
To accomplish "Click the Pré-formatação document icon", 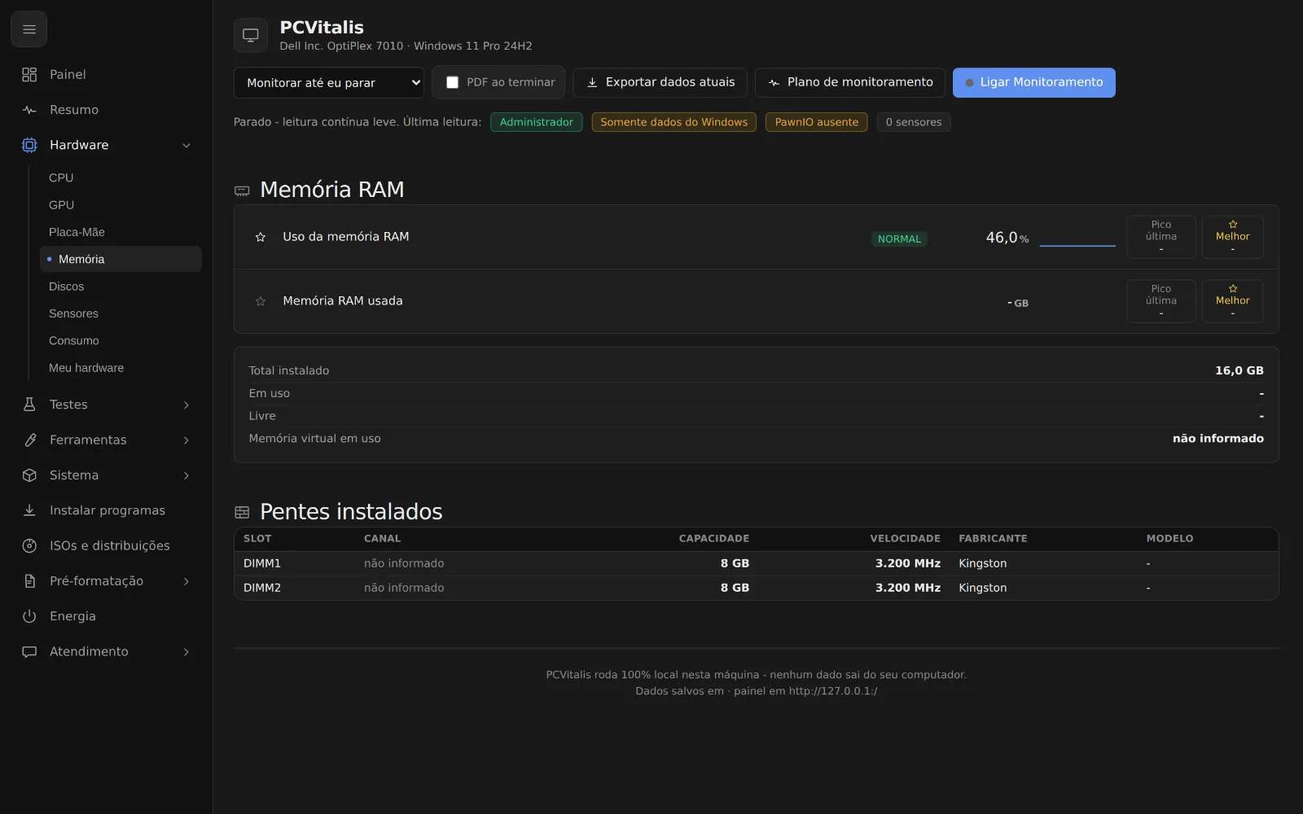I will click(29, 581).
